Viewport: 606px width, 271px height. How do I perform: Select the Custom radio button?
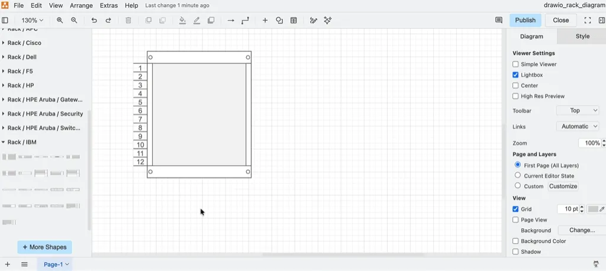(518, 186)
